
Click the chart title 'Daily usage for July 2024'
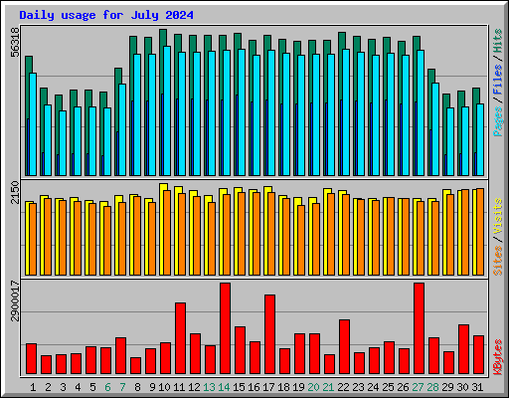tap(106, 15)
